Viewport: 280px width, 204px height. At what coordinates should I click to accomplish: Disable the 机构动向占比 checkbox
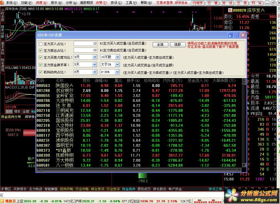point(40,72)
